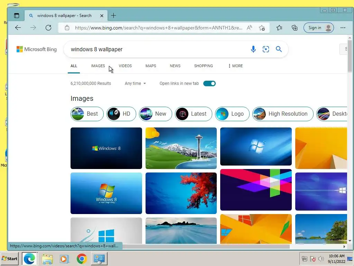
Task: Open the network tray icon
Action: pos(304,259)
